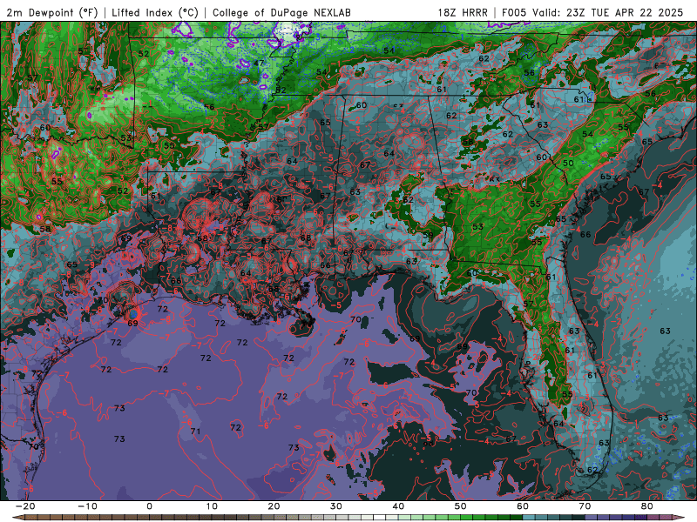Click the 30 tick label on the colorbar

pos(336,506)
